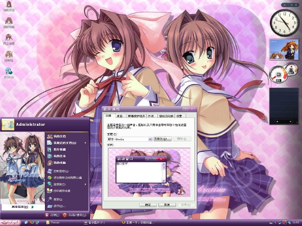Switch to the 主题 tab
The width and height of the screenshot is (302, 226).
coord(109,116)
